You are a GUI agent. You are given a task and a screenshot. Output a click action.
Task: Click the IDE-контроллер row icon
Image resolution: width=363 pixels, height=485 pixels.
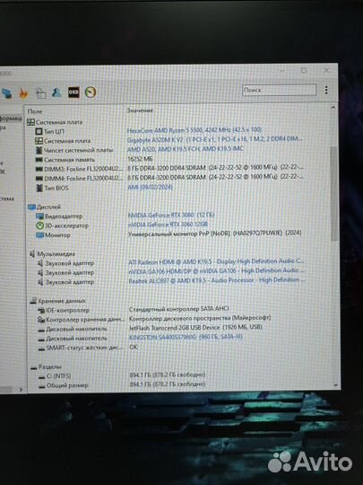click(x=41, y=310)
